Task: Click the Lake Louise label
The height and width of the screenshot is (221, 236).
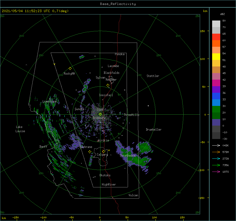Action: point(20,129)
